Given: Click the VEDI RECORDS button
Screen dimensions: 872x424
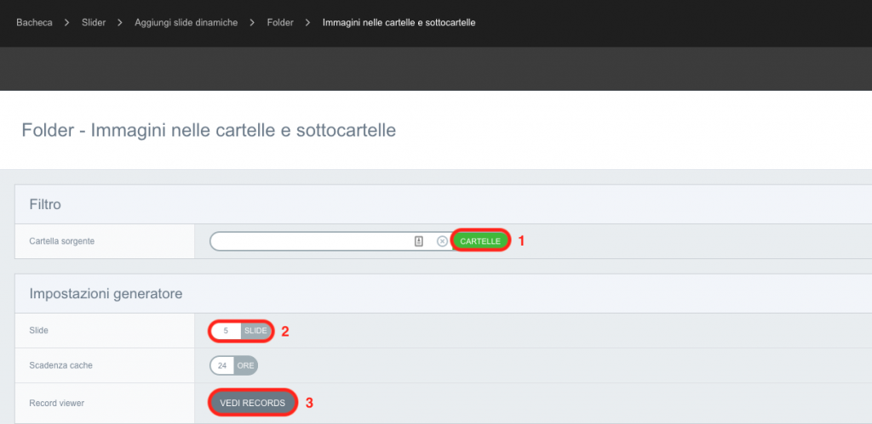Looking at the screenshot, I should 252,403.
